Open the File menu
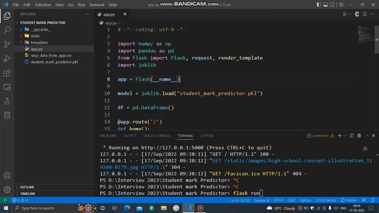The width and height of the screenshot is (379, 213). coord(16,5)
